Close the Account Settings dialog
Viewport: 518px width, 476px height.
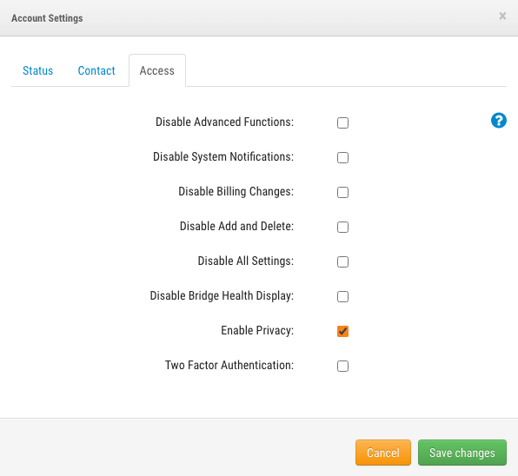pos(502,16)
